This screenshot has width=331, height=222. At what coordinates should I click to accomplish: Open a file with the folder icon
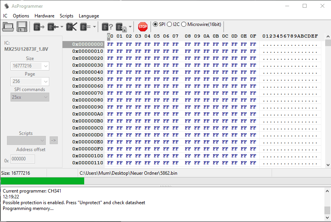tap(8, 27)
